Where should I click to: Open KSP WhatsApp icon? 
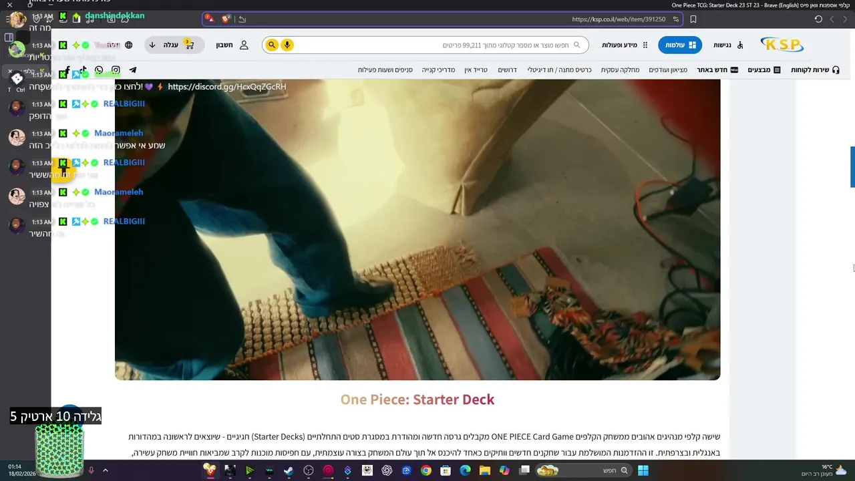99,69
